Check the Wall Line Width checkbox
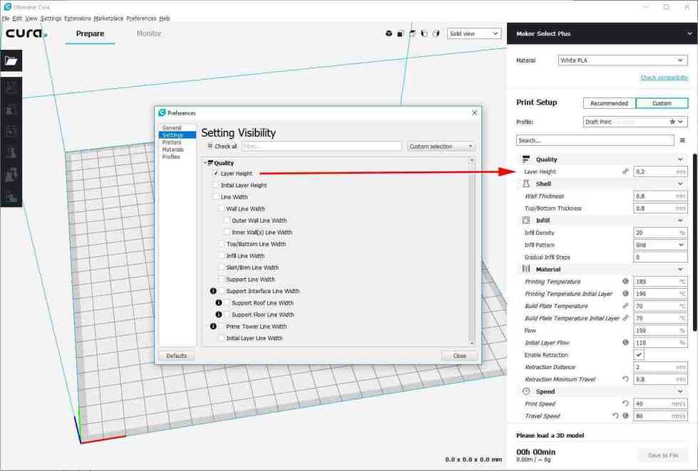 221,208
